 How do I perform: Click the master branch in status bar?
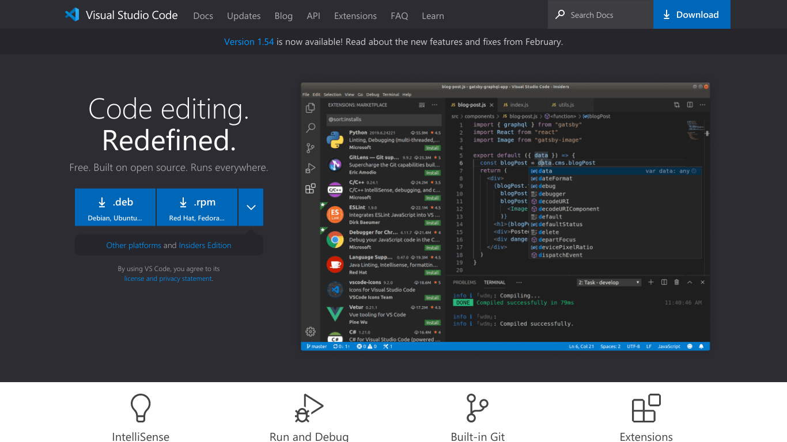click(317, 346)
